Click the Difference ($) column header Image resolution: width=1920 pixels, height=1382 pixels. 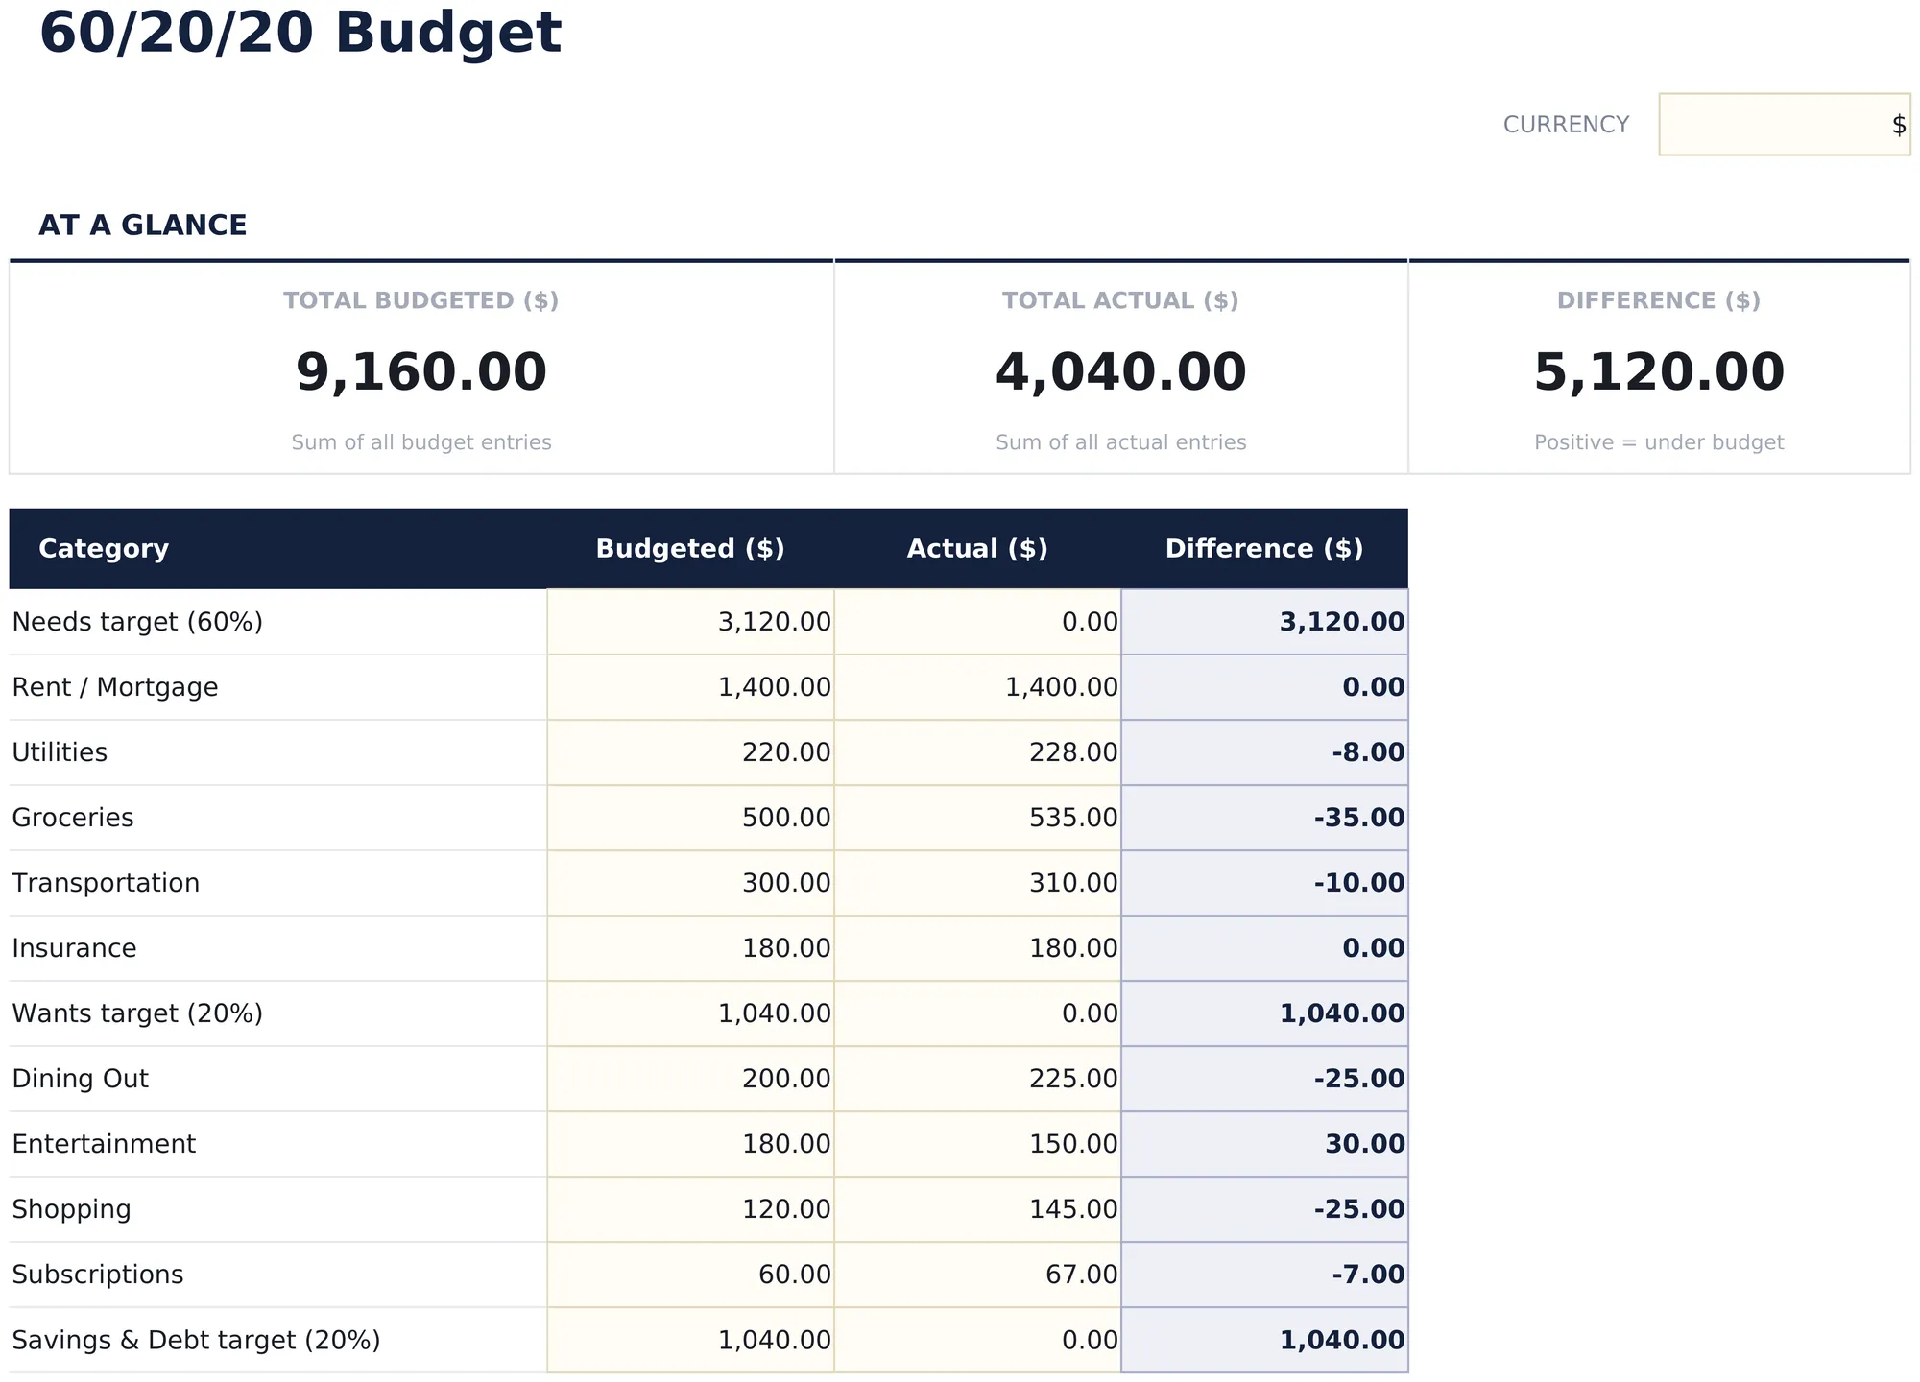[x=1264, y=549]
